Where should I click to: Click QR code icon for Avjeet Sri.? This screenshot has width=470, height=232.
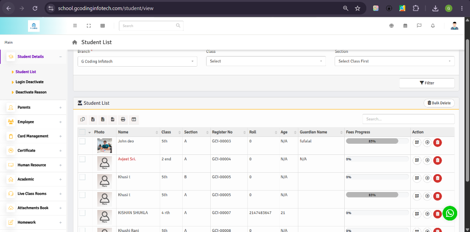(417, 161)
